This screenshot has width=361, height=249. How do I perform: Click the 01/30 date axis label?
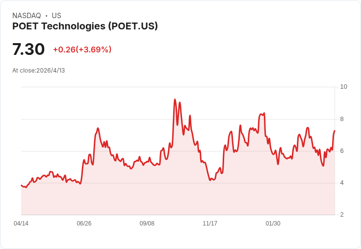pos(273,224)
